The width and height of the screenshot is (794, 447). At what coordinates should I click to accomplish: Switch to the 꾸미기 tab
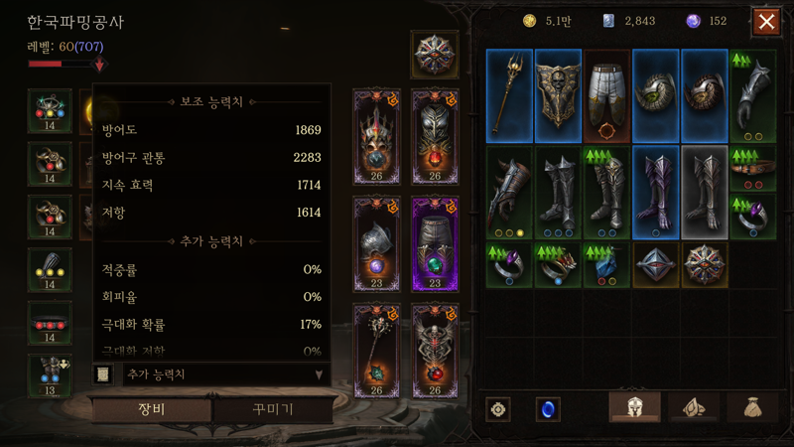(273, 409)
